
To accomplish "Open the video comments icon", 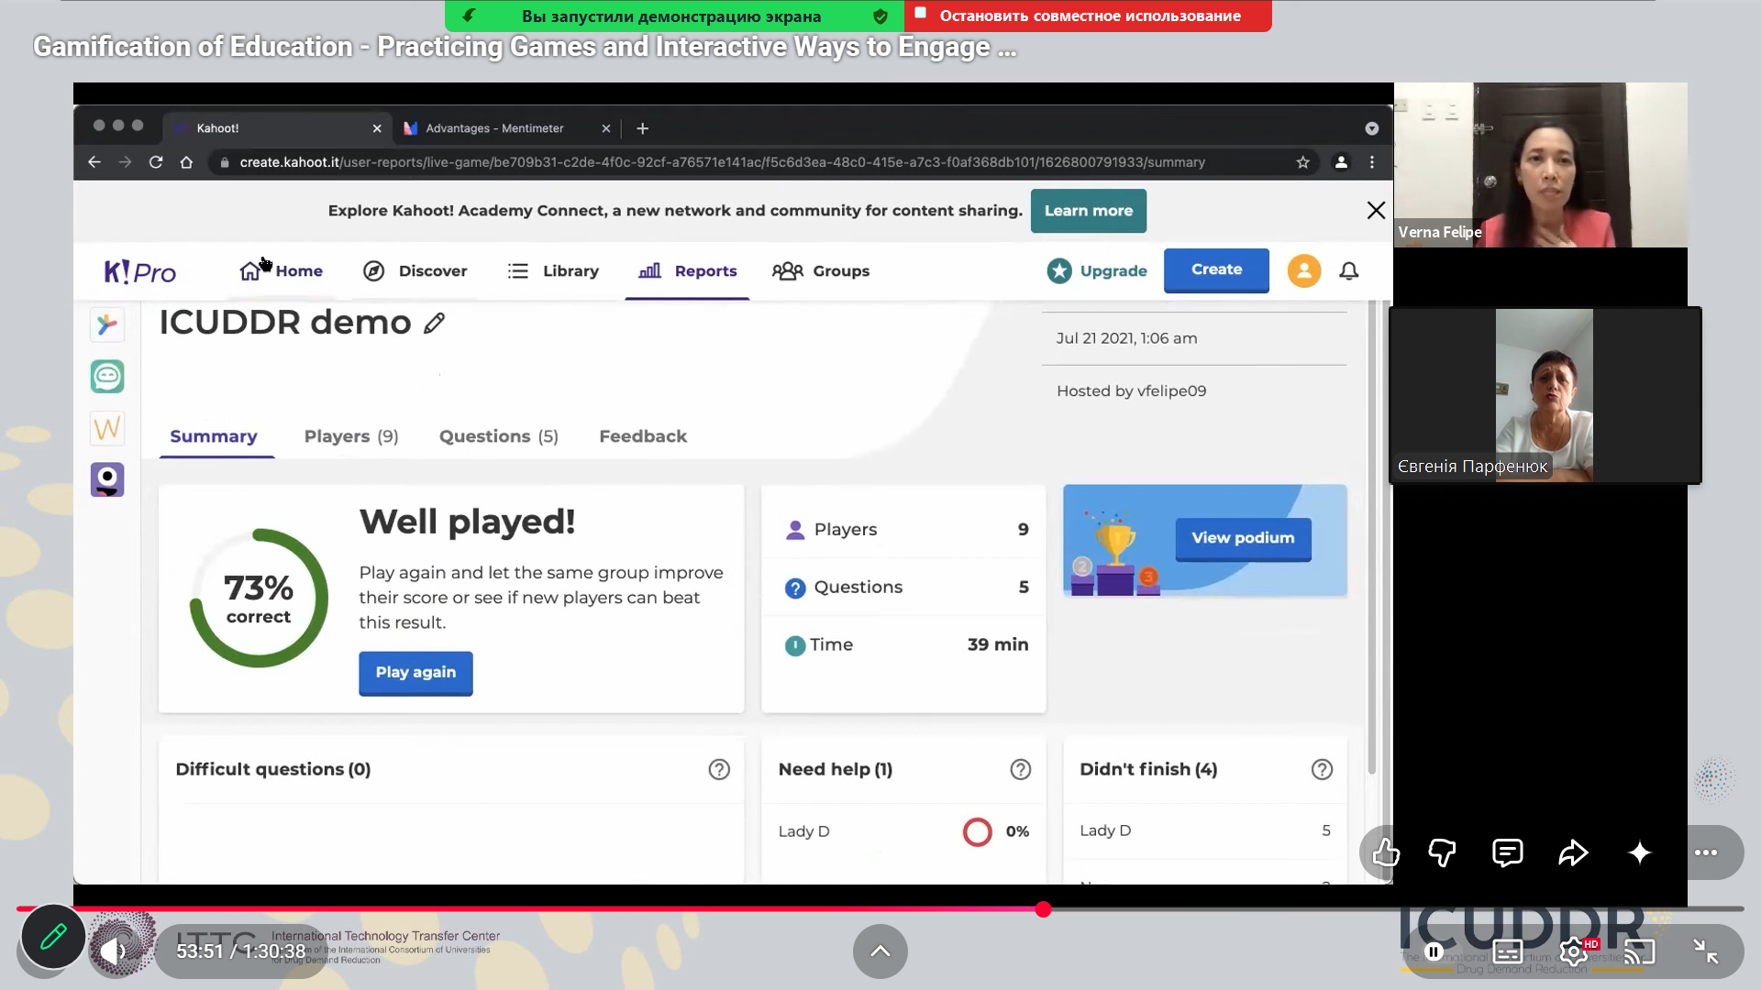I will pos(1508,853).
